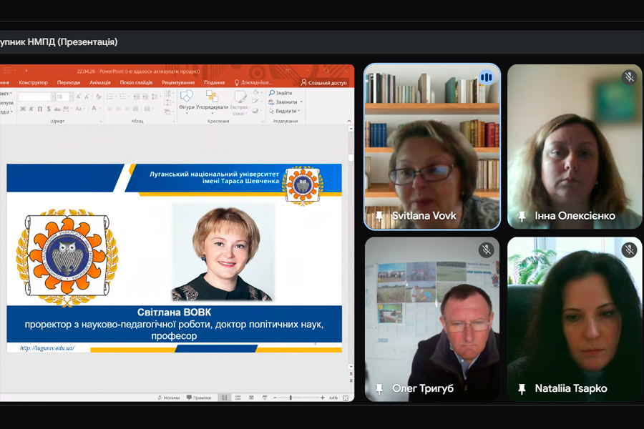The image size is (644, 429).
Task: Open change case (Aa) menu
Action: 79,109
